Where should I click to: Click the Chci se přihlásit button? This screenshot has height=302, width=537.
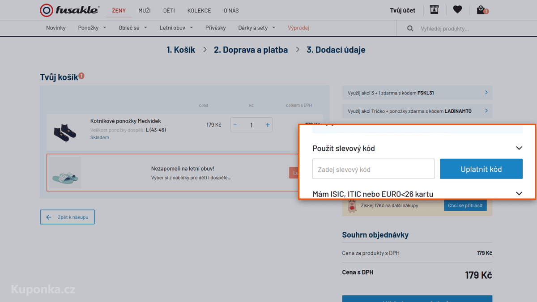465,205
